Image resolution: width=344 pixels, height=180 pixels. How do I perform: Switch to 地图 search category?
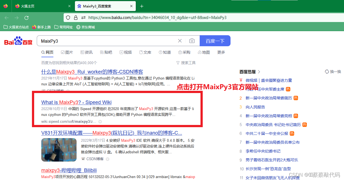click(x=204, y=52)
